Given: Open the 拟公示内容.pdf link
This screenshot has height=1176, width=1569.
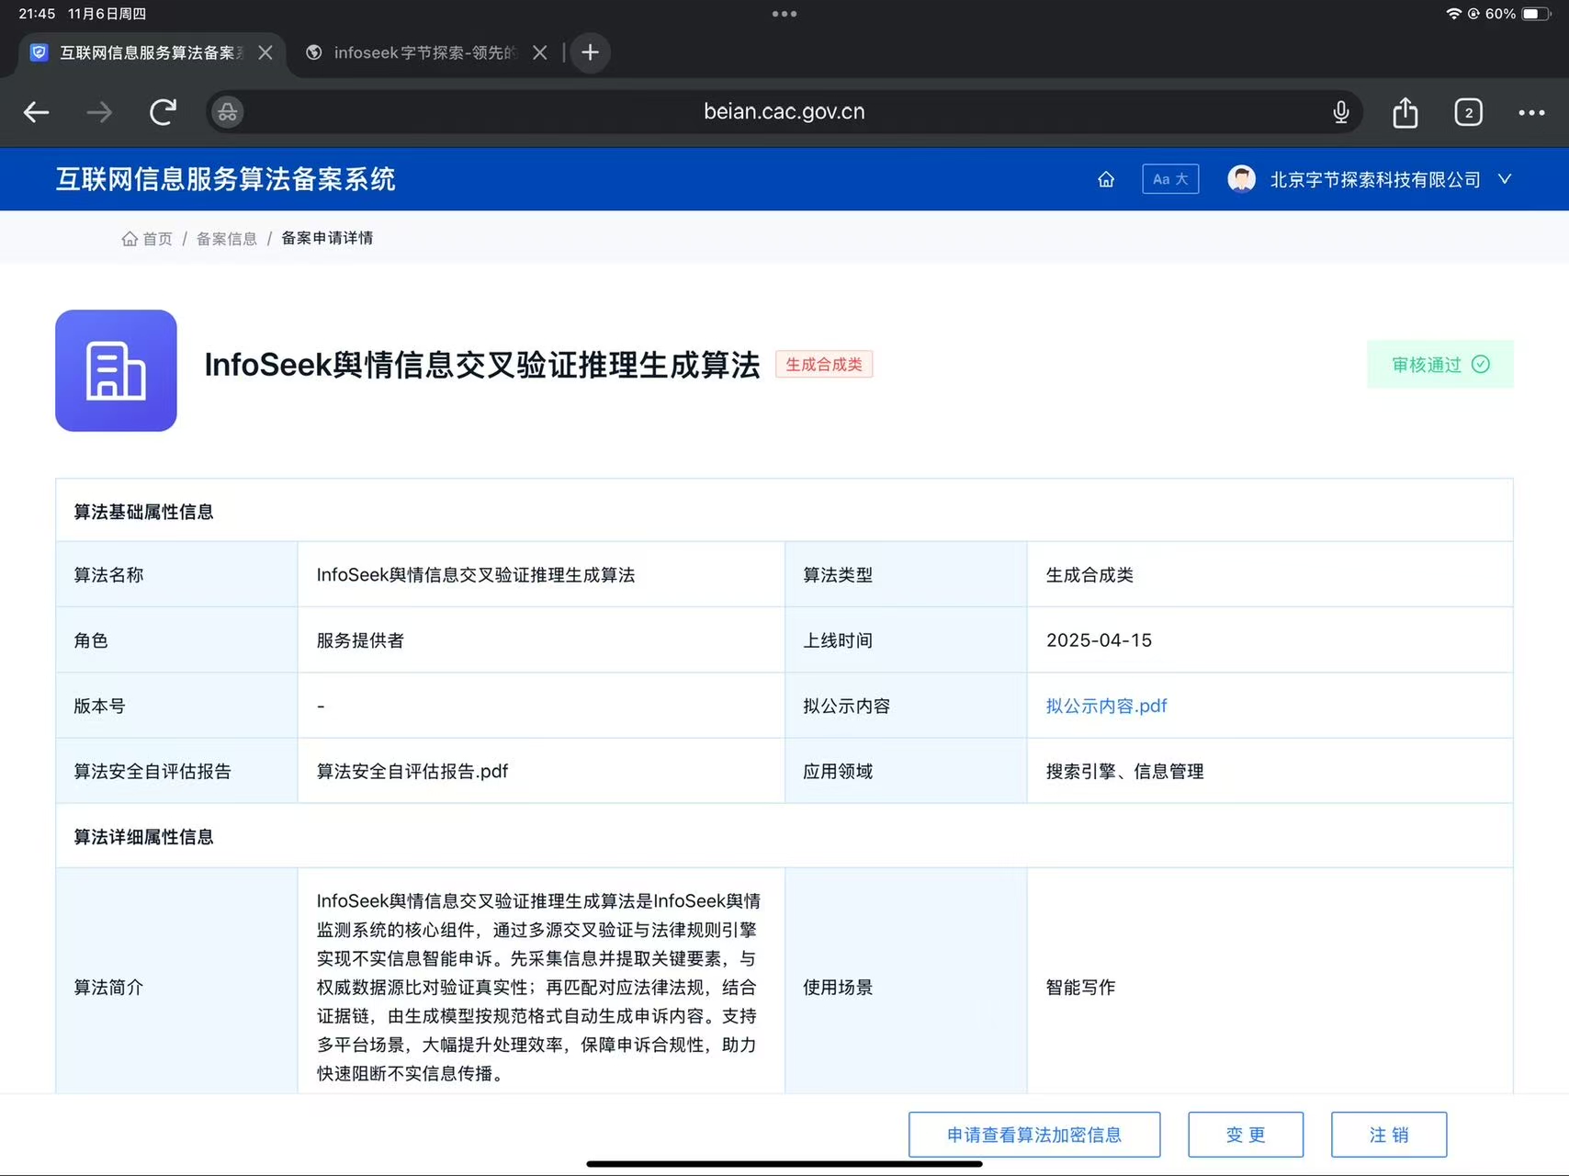Looking at the screenshot, I should pyautogui.click(x=1106, y=706).
